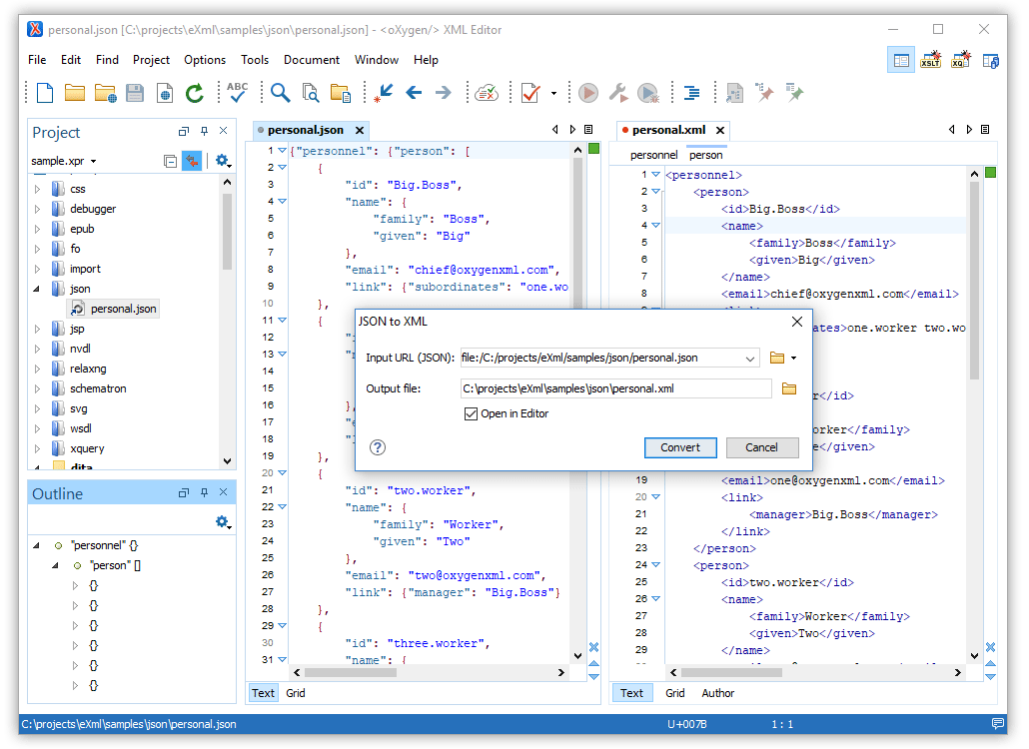Close the Outline panel
Screen dimensions: 1029x749
(x=223, y=492)
